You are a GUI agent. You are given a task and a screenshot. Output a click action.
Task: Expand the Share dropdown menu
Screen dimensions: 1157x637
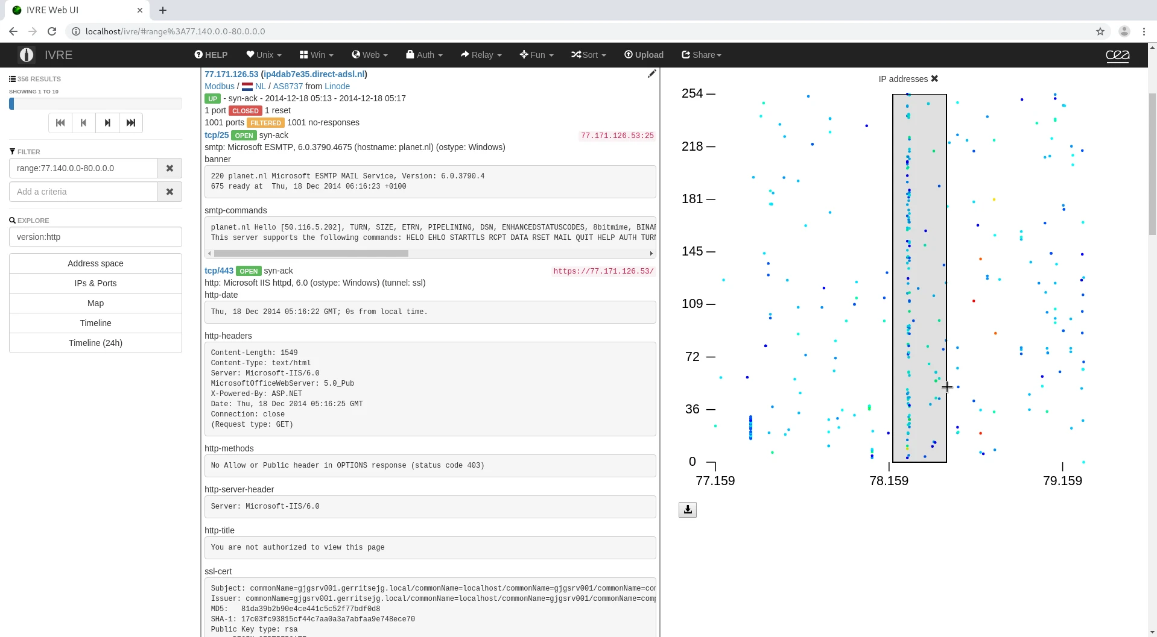[x=701, y=55]
